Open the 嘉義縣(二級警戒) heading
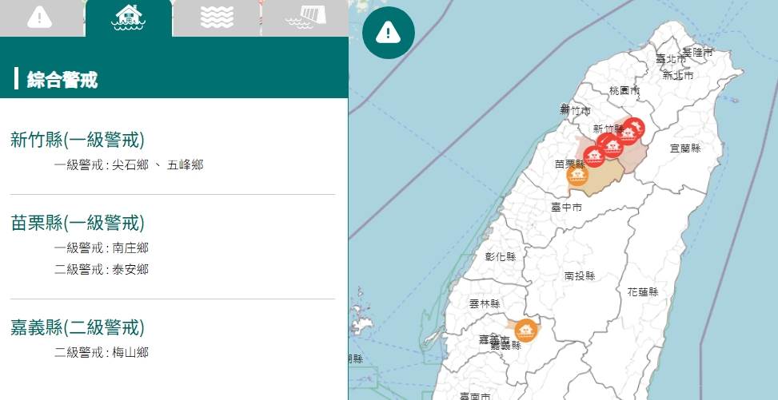The width and height of the screenshot is (778, 400). click(78, 327)
